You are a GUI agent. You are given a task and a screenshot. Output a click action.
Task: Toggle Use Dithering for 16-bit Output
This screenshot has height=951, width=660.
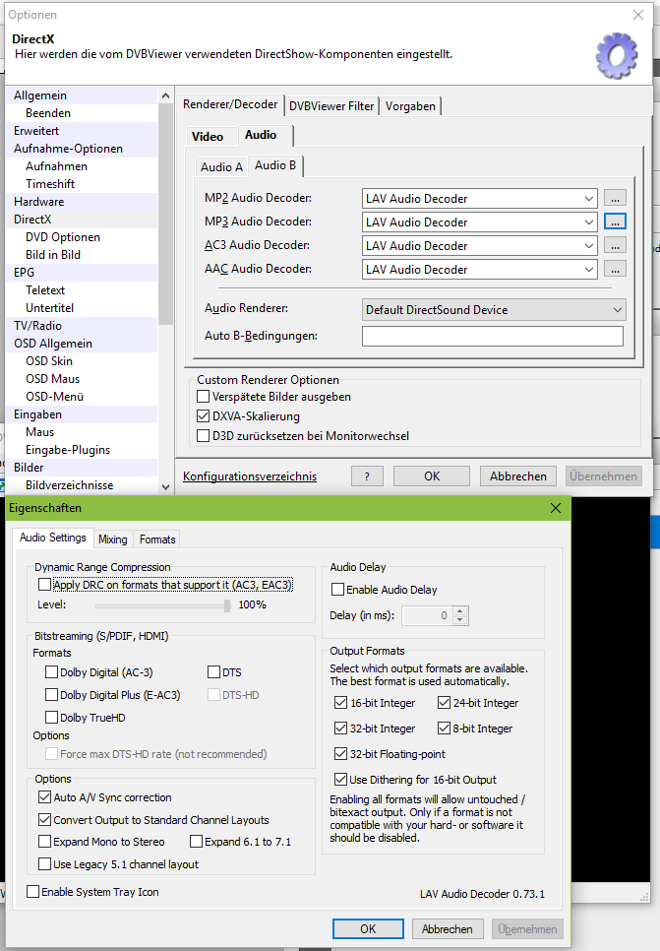pos(340,780)
